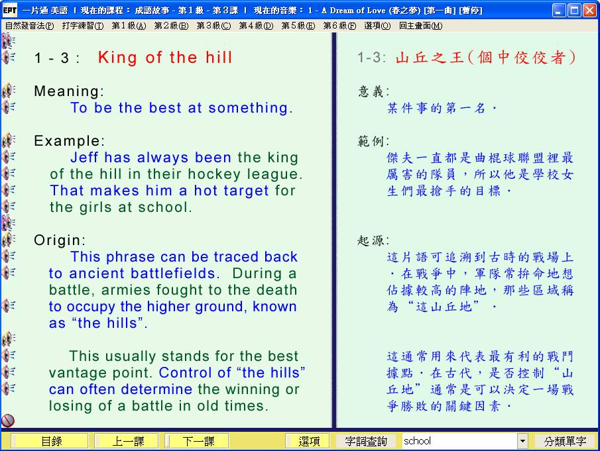Click the 字詞查詢 word lookup button

coord(367,441)
